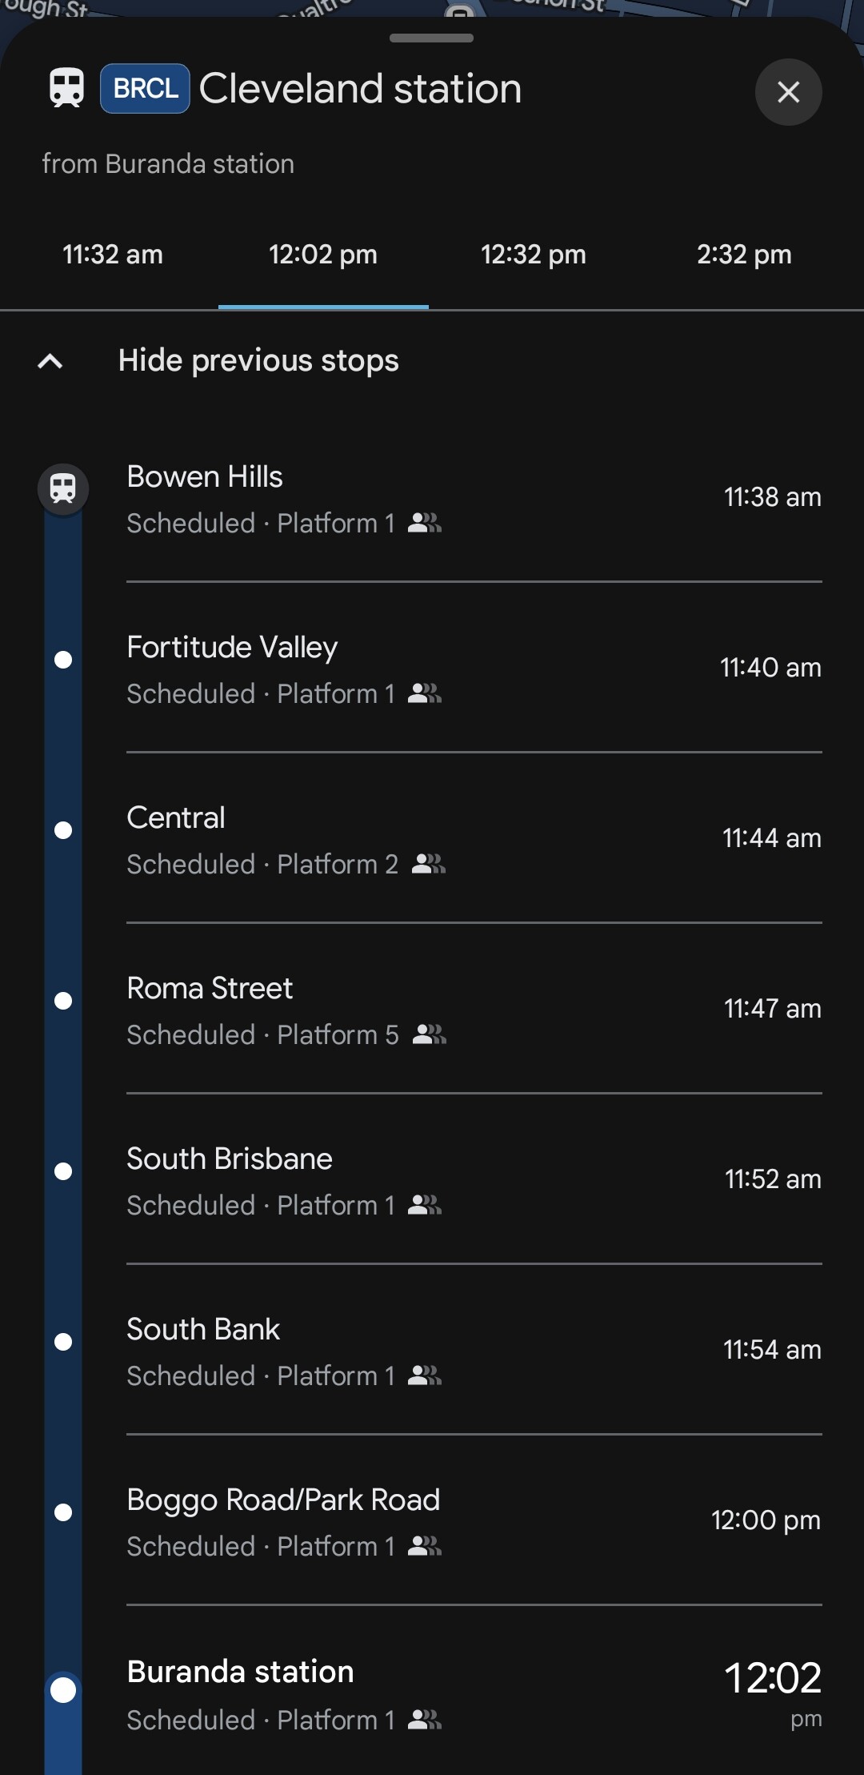The height and width of the screenshot is (1775, 864).
Task: Tap the Boggo Road/Park Road stop
Action: (283, 1500)
